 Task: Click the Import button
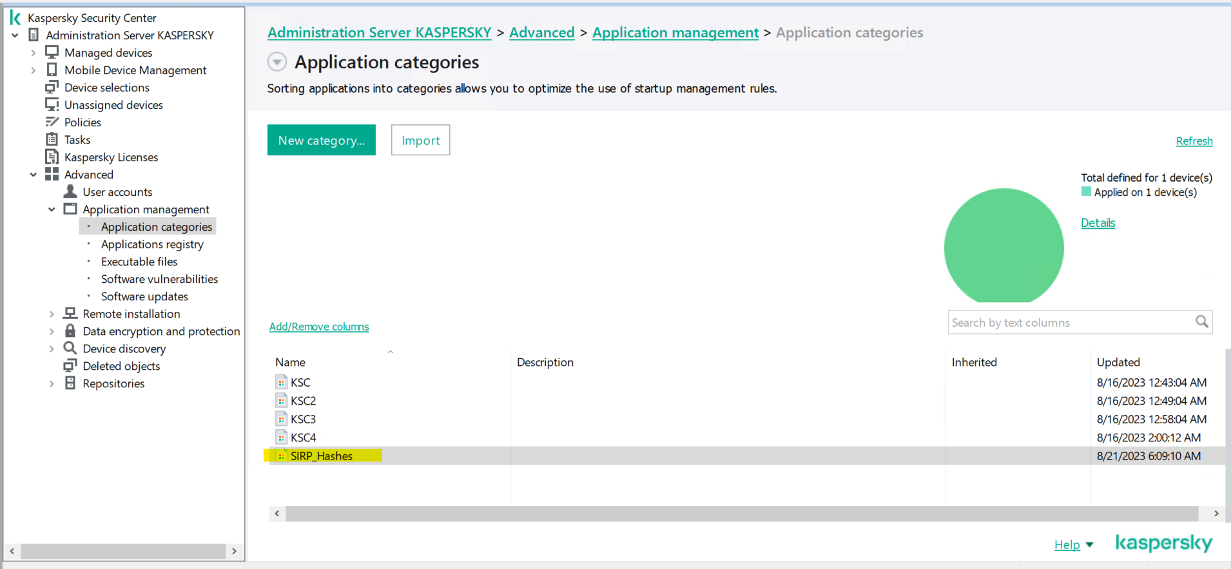420,140
